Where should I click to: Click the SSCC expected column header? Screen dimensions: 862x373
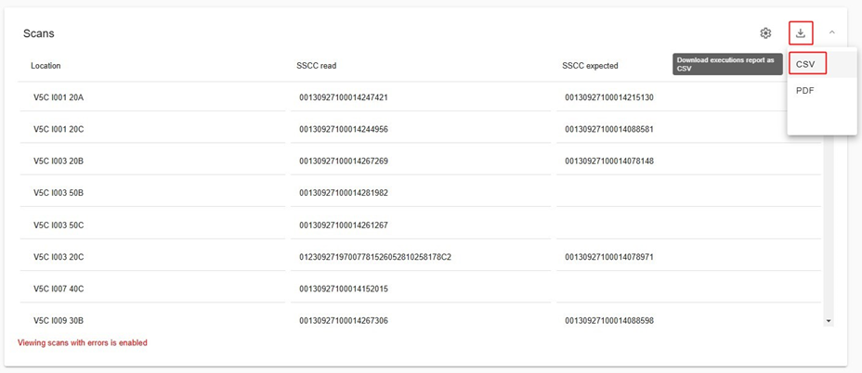point(590,66)
